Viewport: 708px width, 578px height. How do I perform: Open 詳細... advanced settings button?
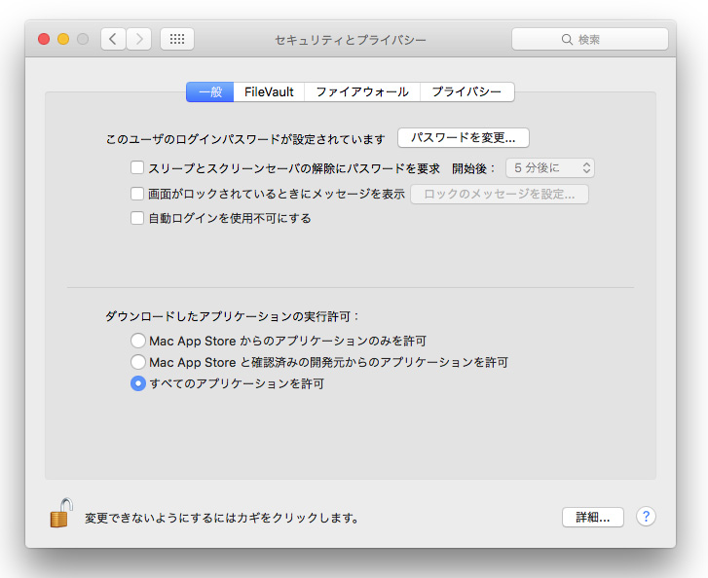593,517
